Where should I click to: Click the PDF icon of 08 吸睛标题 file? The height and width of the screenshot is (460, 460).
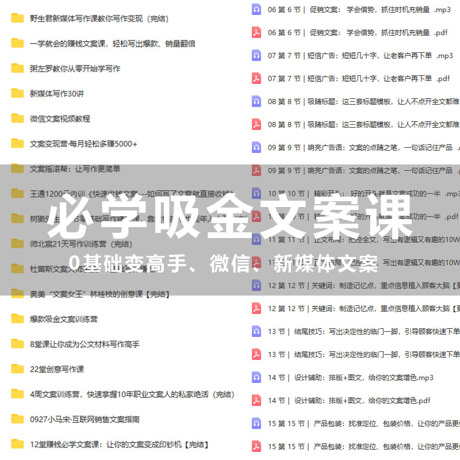click(256, 124)
